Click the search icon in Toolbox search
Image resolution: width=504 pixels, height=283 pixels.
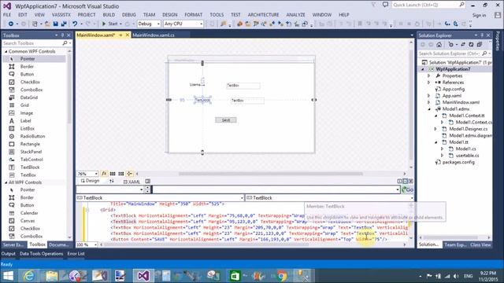pos(65,43)
